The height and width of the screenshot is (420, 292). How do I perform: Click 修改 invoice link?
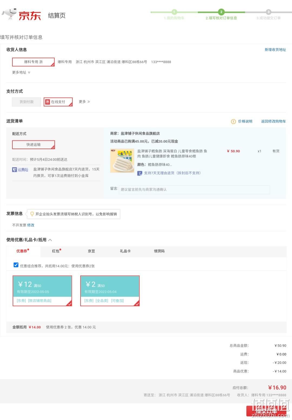click(31, 225)
